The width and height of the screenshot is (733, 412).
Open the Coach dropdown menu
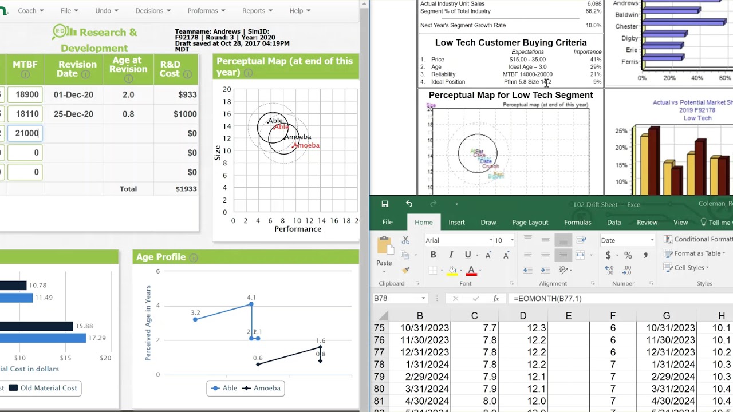(x=30, y=10)
